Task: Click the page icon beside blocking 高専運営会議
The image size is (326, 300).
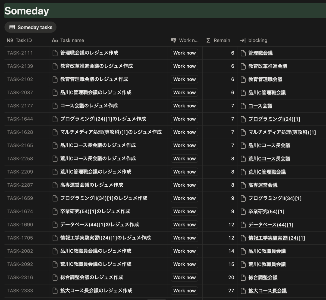Action: pos(243,185)
